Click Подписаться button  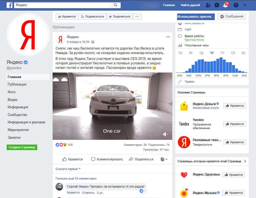point(92,17)
